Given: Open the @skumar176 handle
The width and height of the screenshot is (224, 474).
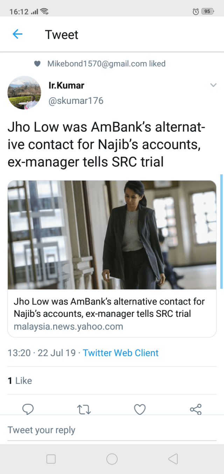Looking at the screenshot, I should point(76,101).
